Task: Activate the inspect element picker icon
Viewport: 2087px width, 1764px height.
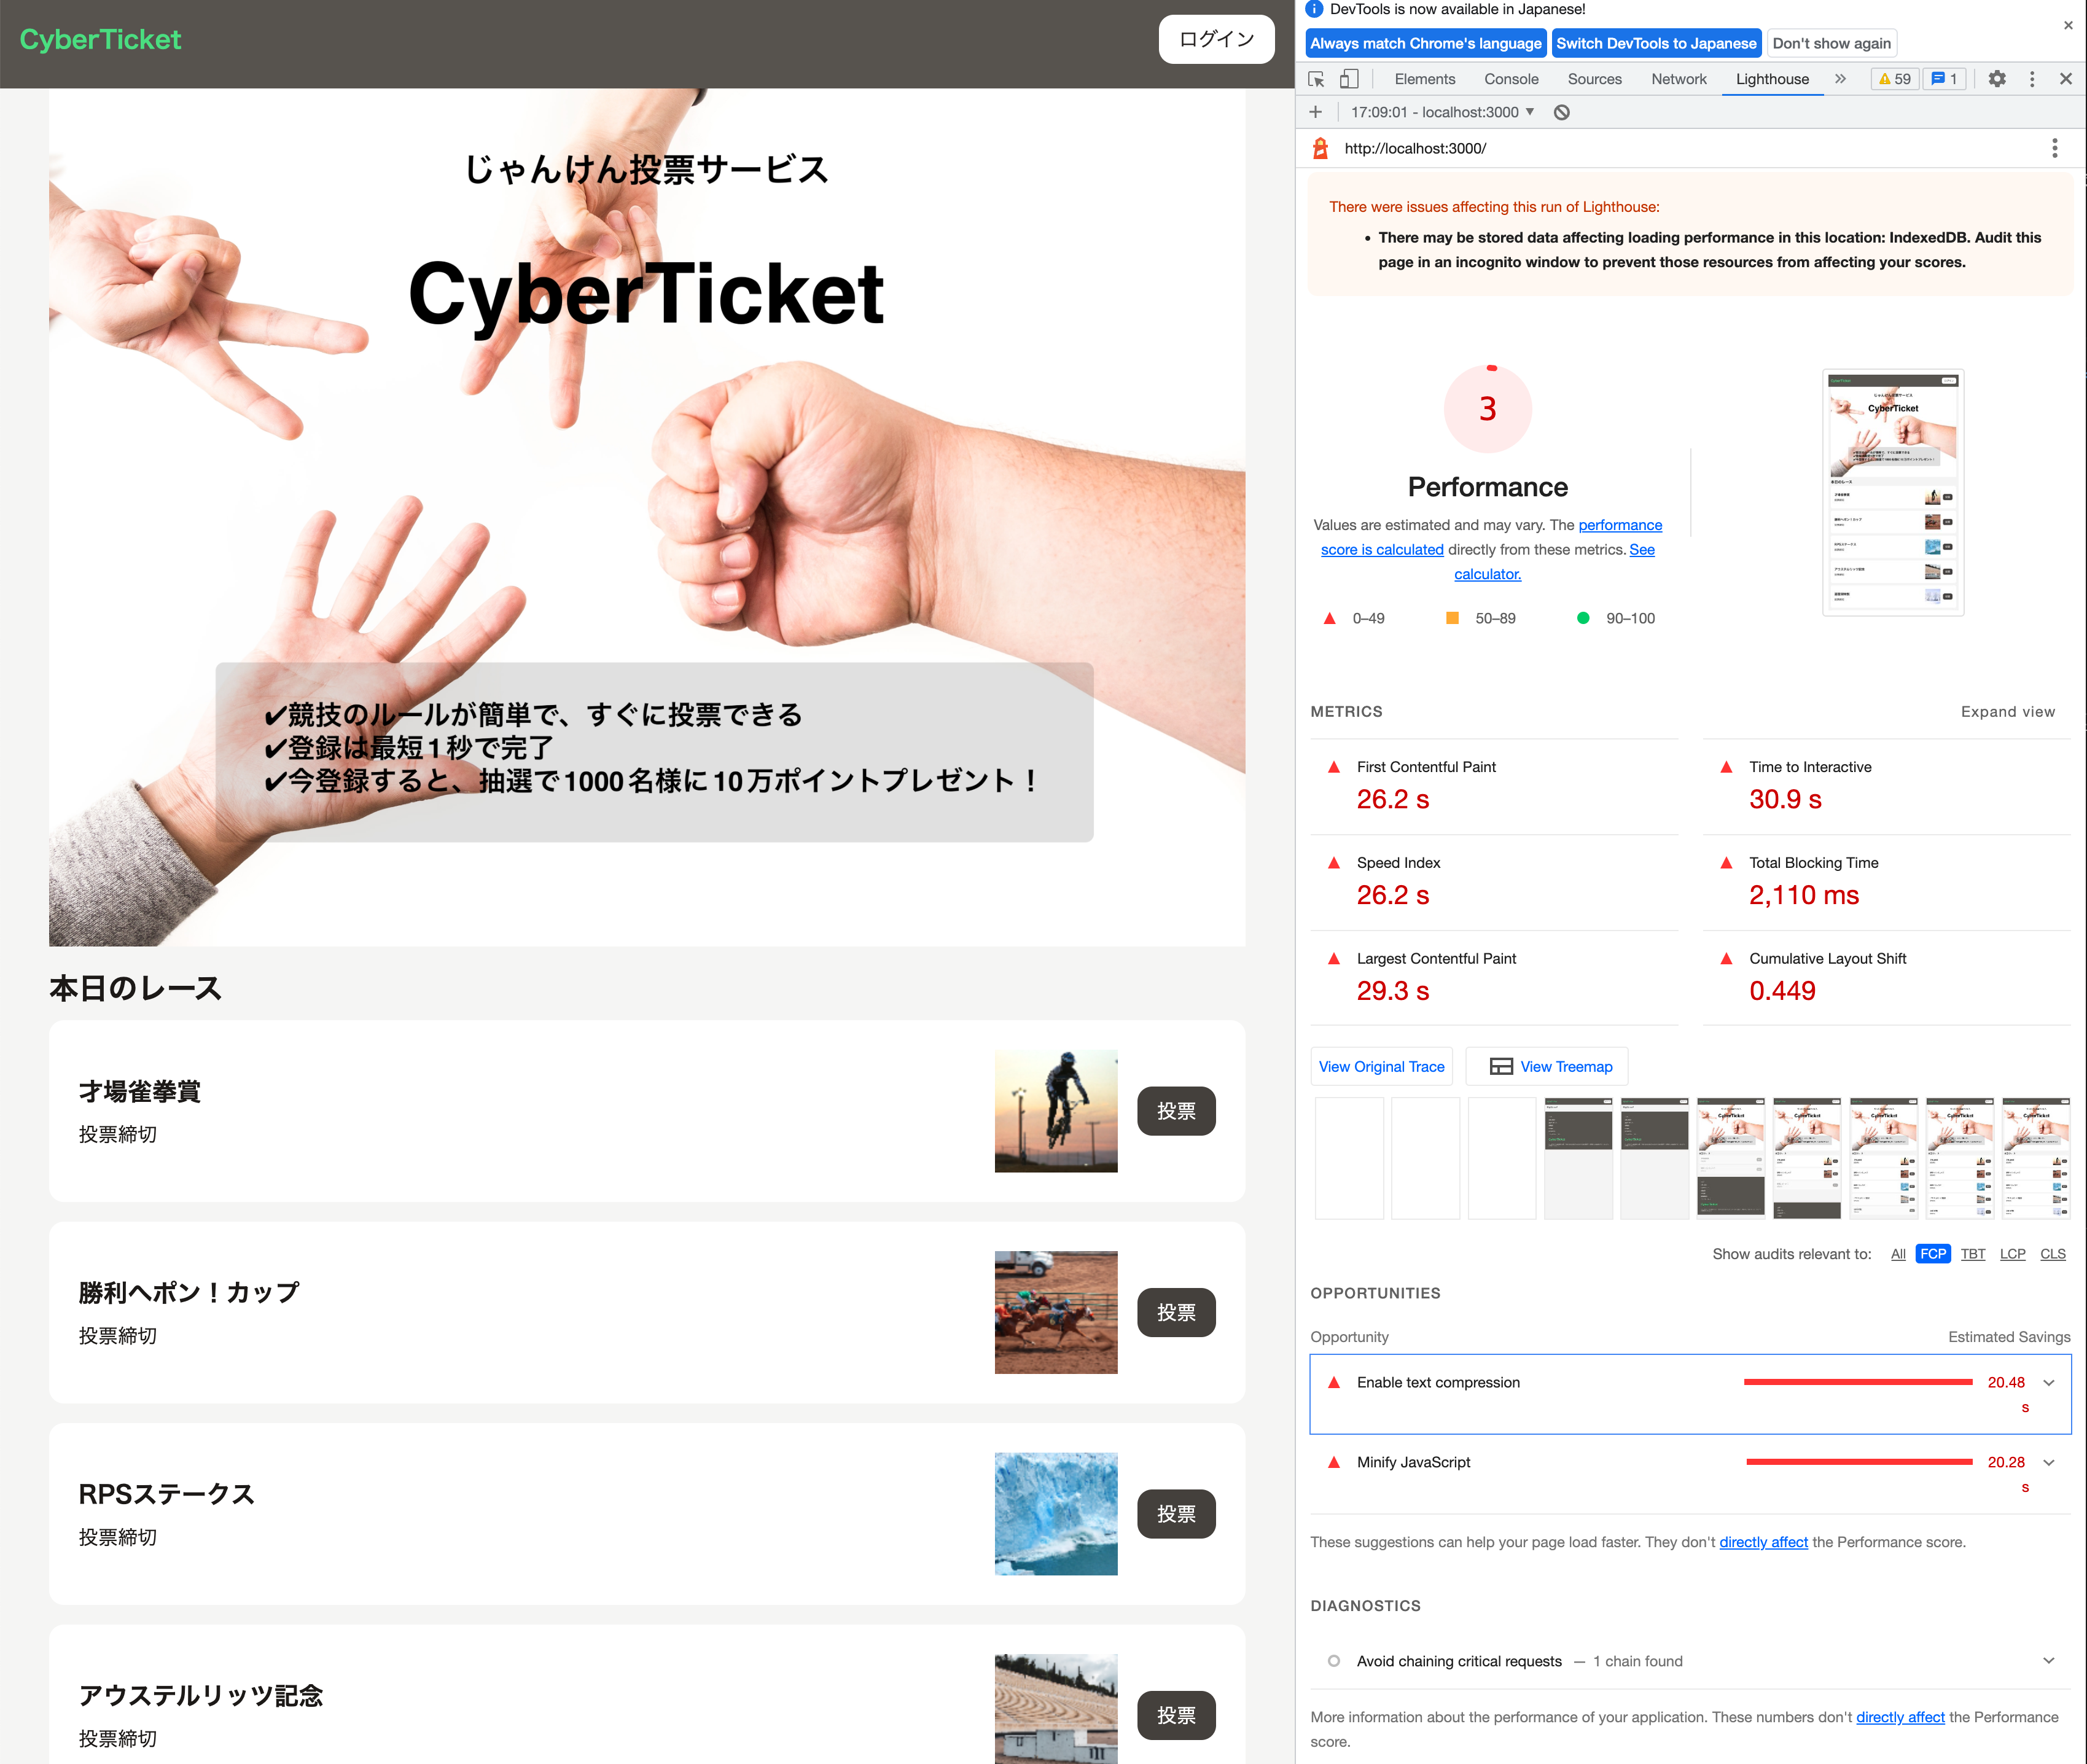Action: click(x=1316, y=79)
